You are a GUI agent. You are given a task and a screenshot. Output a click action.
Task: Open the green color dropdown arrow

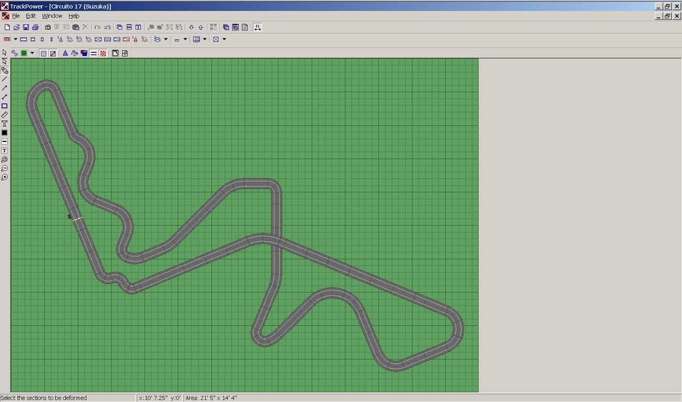click(x=32, y=53)
